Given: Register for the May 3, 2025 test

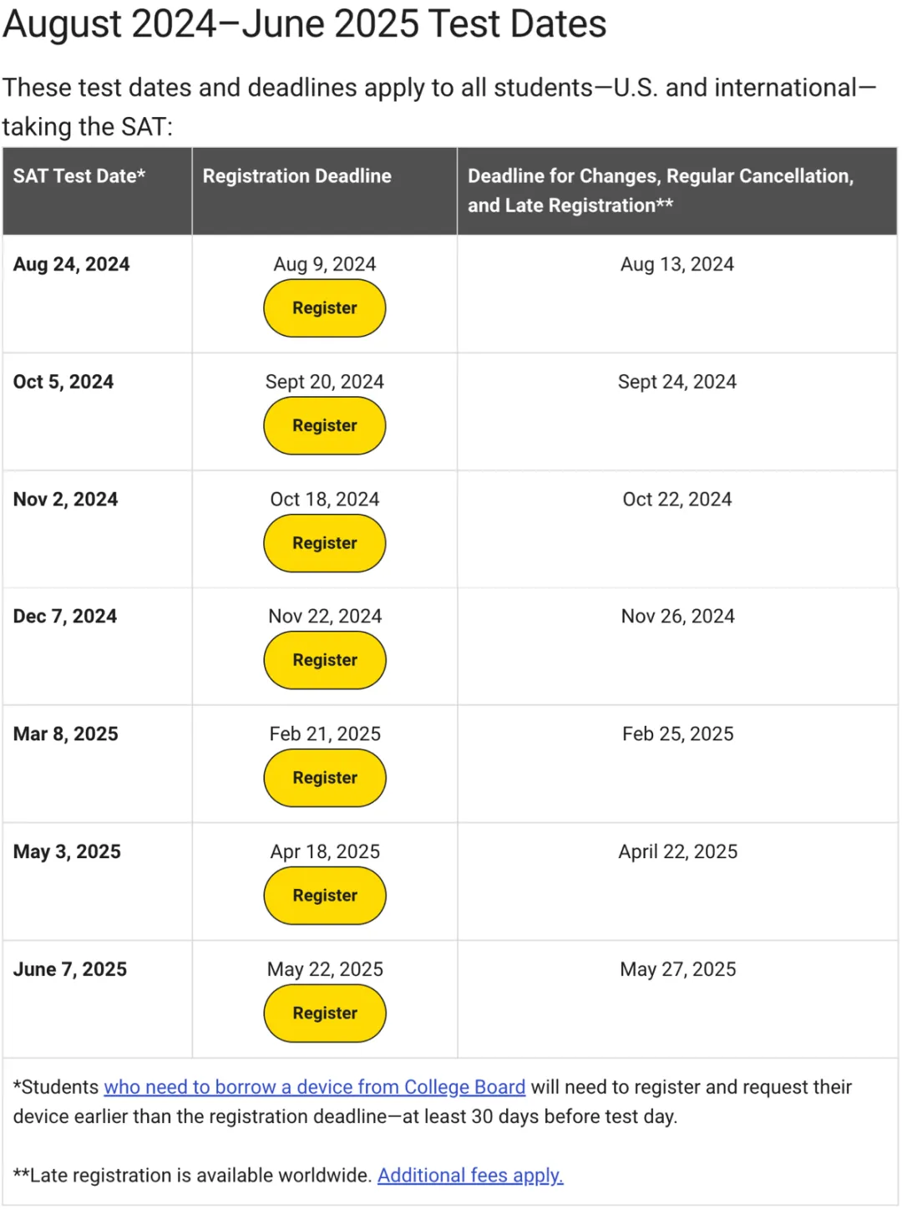Looking at the screenshot, I should 324,896.
